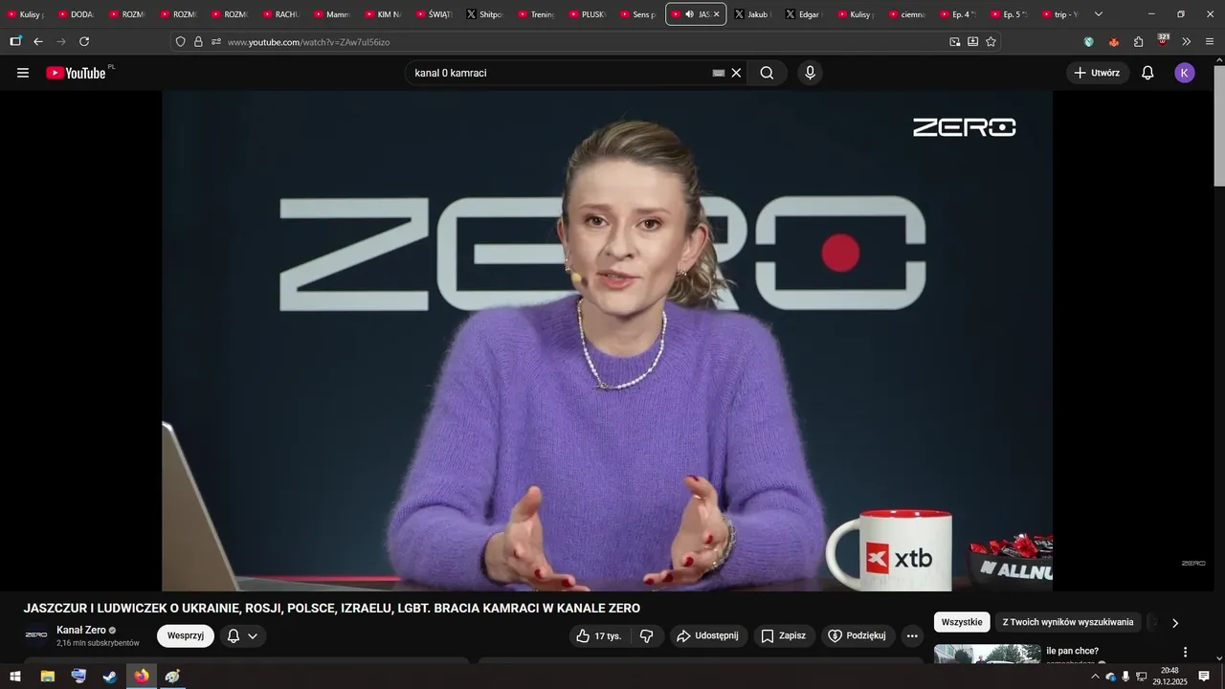Open the sidebar toggle beside back button
The height and width of the screenshot is (689, 1225).
tap(15, 41)
